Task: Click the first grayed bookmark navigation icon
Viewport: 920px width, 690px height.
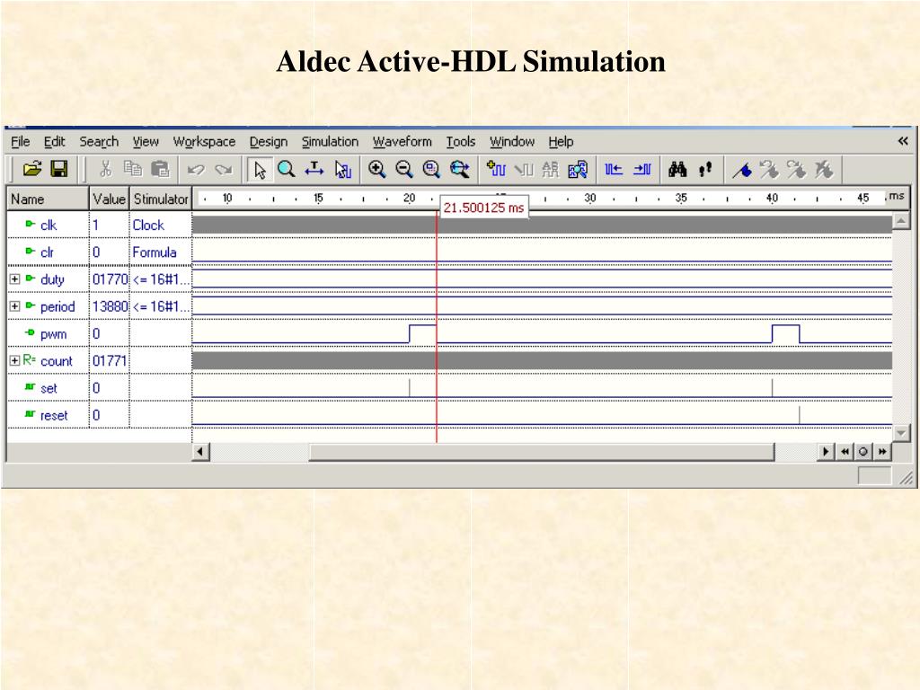Action: coord(769,170)
